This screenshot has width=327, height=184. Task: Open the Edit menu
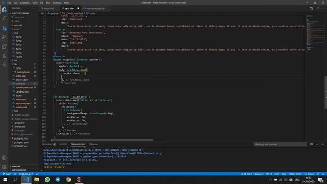pos(16,3)
